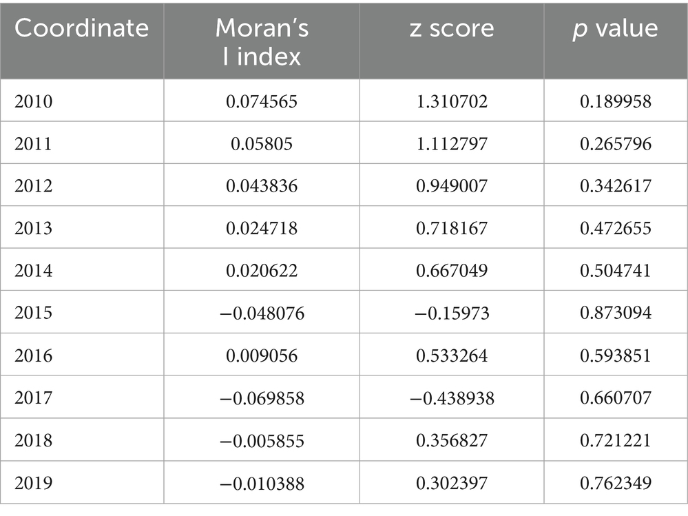This screenshot has height=516, width=688.
Task: Select the 2013 row label
Action: click(33, 229)
